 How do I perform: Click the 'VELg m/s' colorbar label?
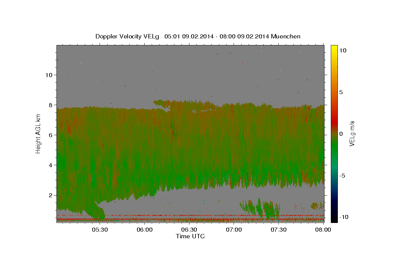pyautogui.click(x=352, y=133)
